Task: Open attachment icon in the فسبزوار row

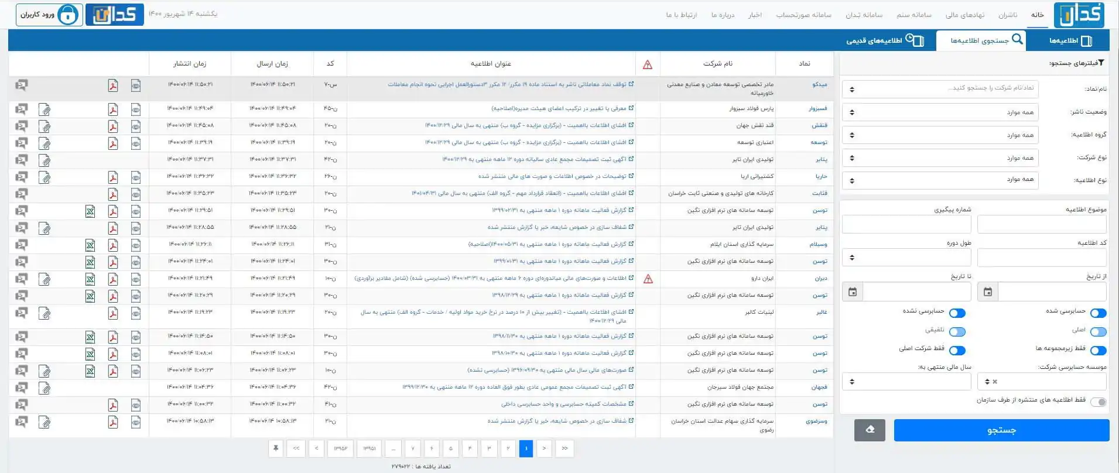Action: (x=45, y=109)
